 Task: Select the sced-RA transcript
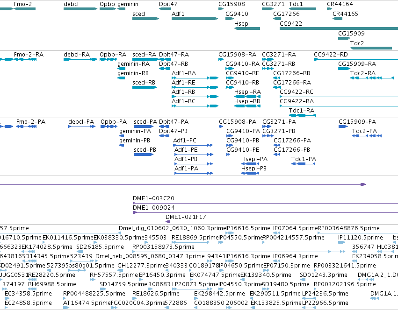tap(145, 59)
